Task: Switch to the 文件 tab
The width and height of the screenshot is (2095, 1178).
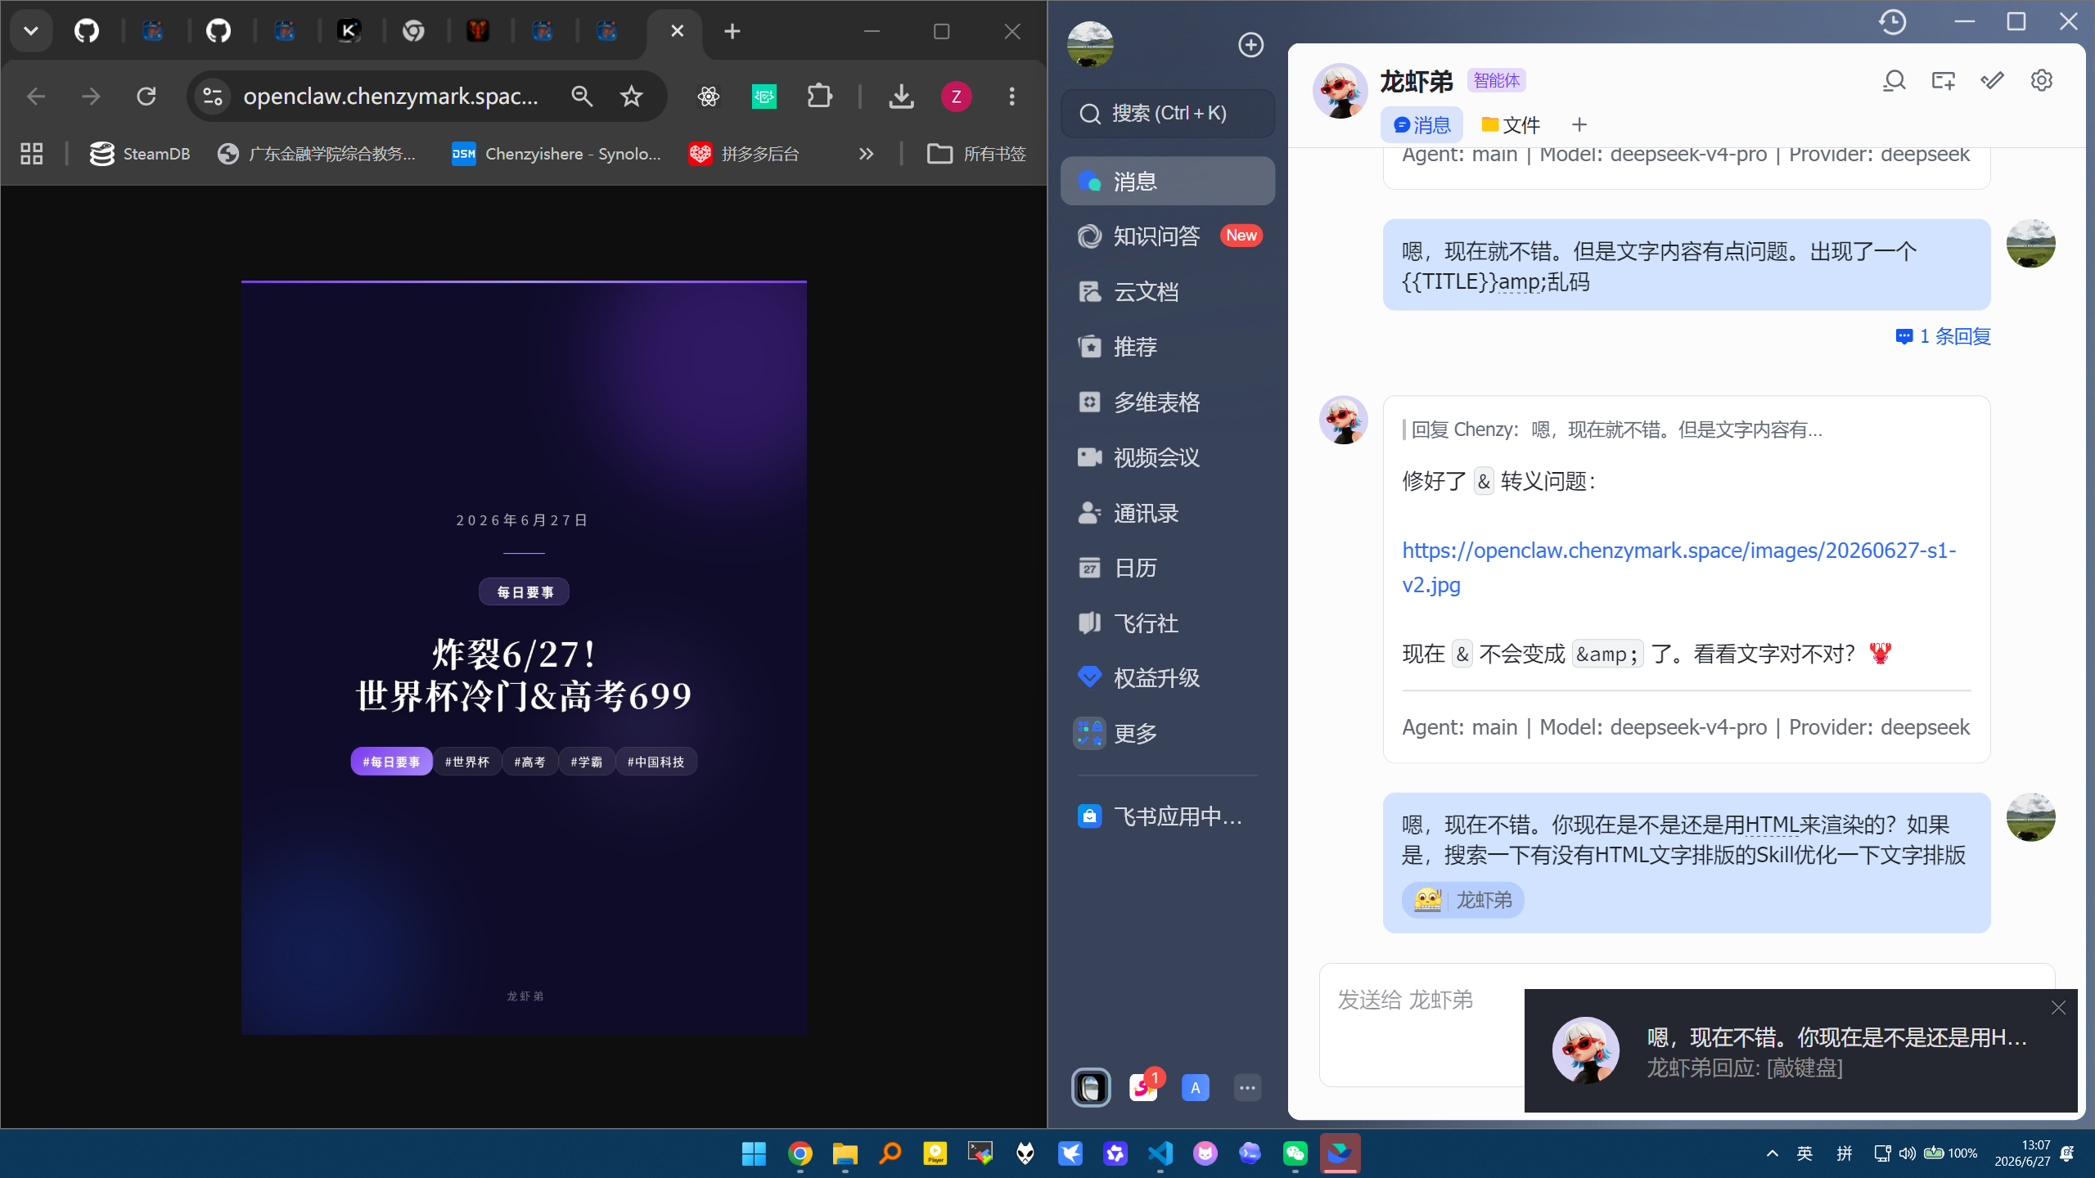Action: 1510,125
